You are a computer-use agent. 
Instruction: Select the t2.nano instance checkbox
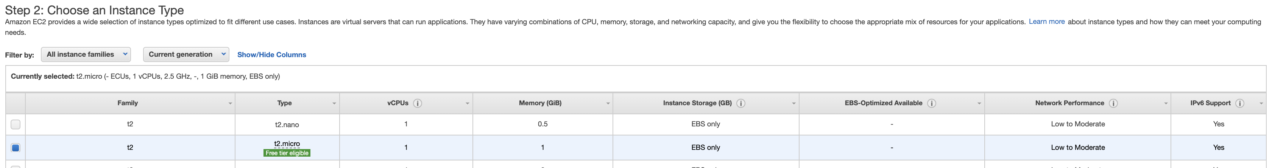click(x=15, y=124)
